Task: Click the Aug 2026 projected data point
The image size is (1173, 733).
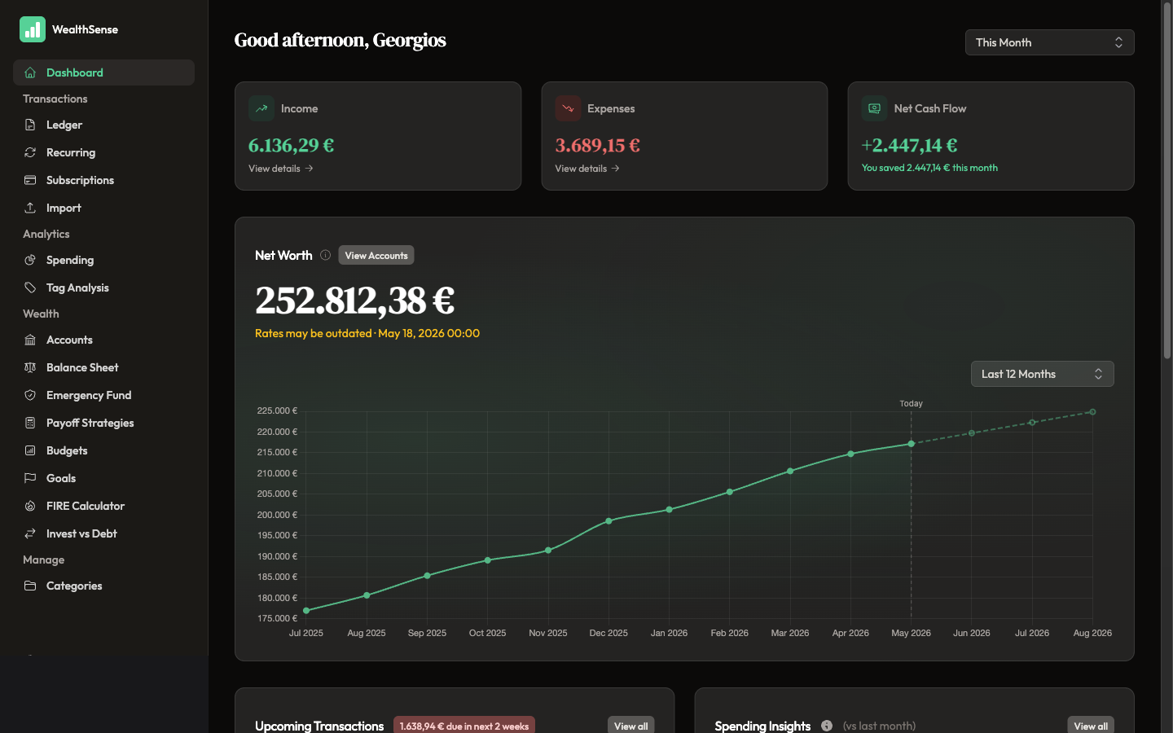Action: (x=1092, y=412)
